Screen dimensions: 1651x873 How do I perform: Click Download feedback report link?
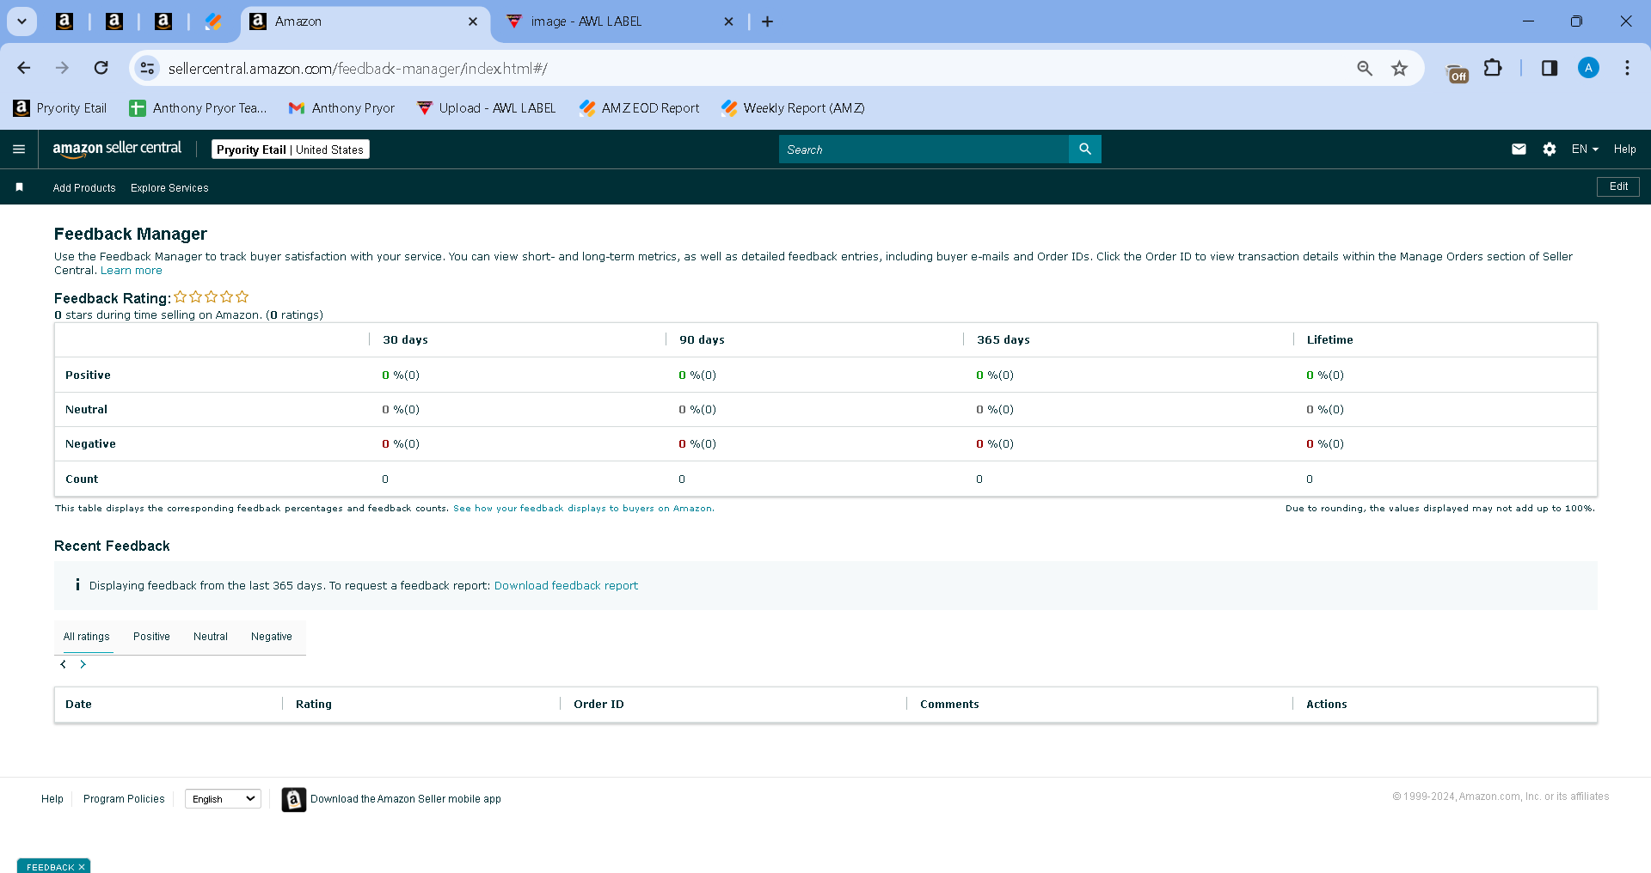[566, 586]
